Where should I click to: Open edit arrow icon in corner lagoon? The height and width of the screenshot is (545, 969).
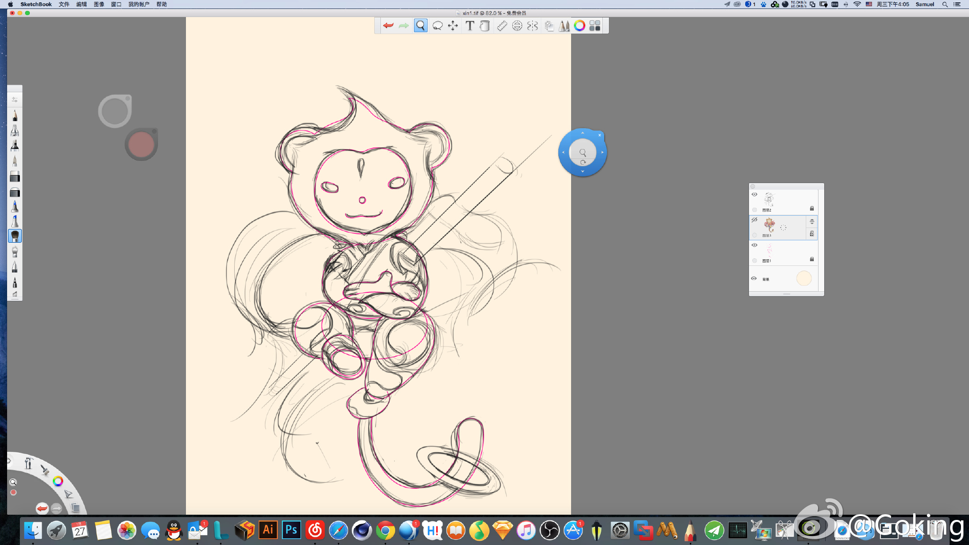click(x=69, y=494)
